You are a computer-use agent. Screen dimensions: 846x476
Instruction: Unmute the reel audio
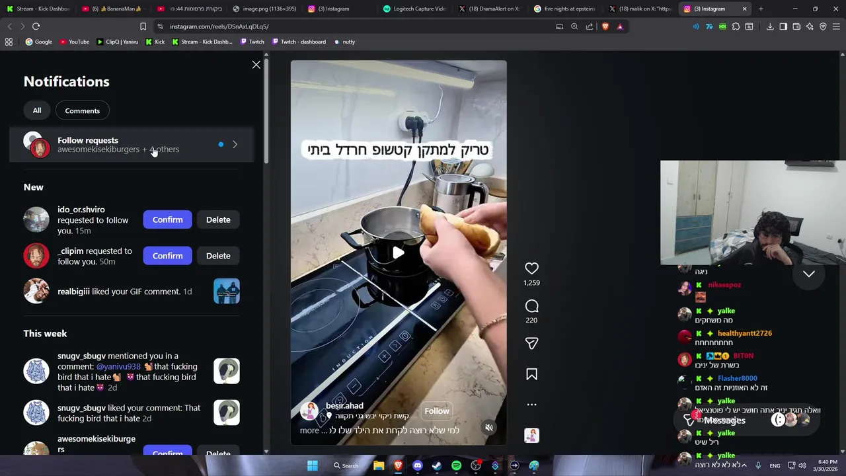(488, 428)
